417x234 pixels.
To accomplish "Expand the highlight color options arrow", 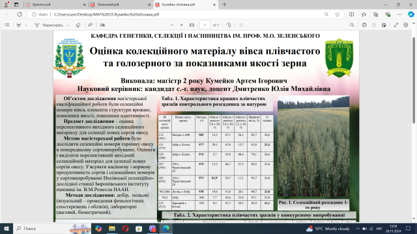I will [x=26, y=25].
